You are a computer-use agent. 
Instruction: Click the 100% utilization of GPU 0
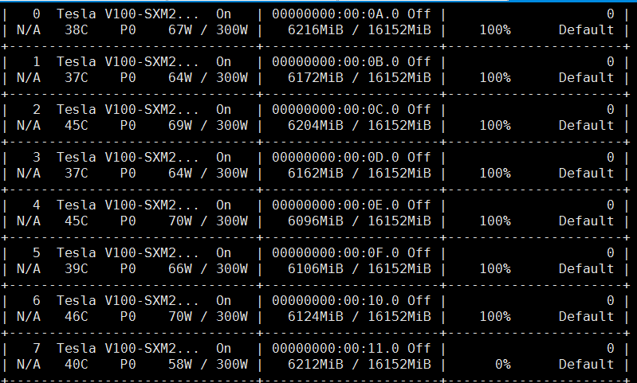tap(495, 30)
